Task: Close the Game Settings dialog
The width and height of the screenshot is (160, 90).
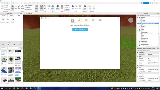Action: 119,18
